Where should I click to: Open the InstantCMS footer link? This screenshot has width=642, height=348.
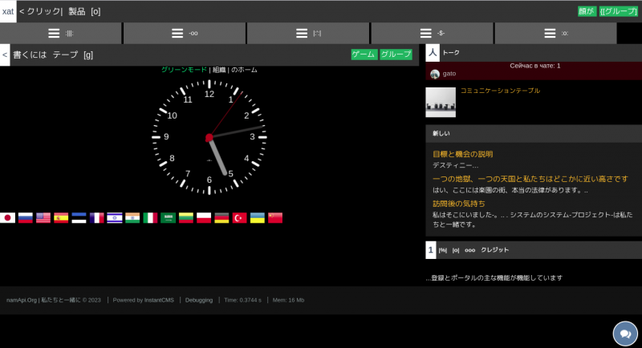click(159, 300)
